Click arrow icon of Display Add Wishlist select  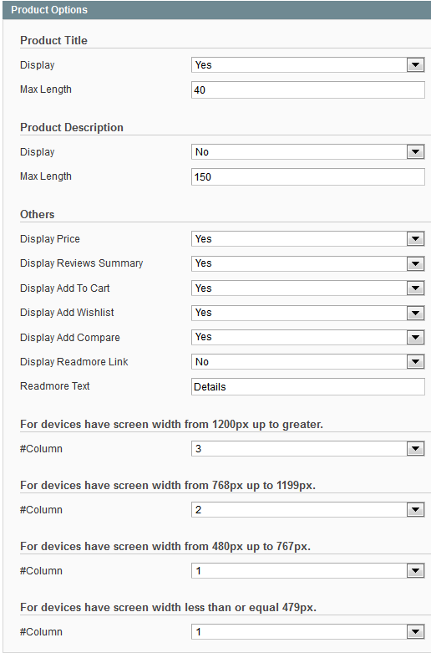pos(415,313)
